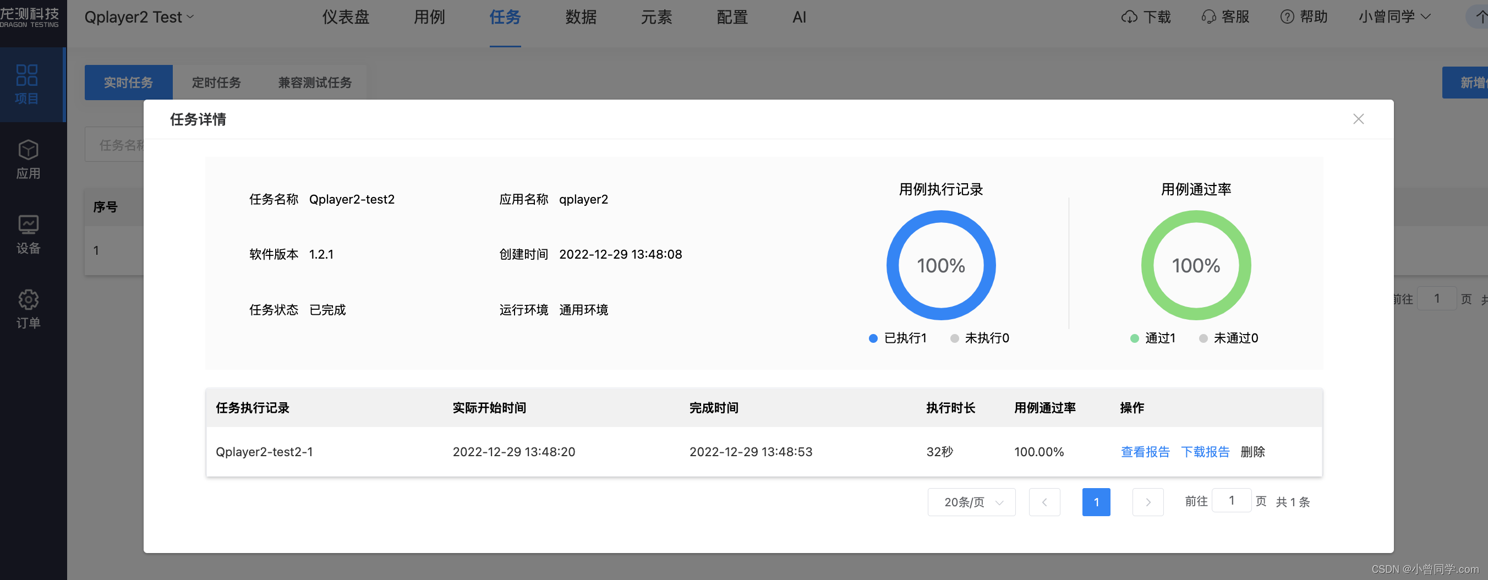Click the 执行时长 column header

[x=950, y=408]
